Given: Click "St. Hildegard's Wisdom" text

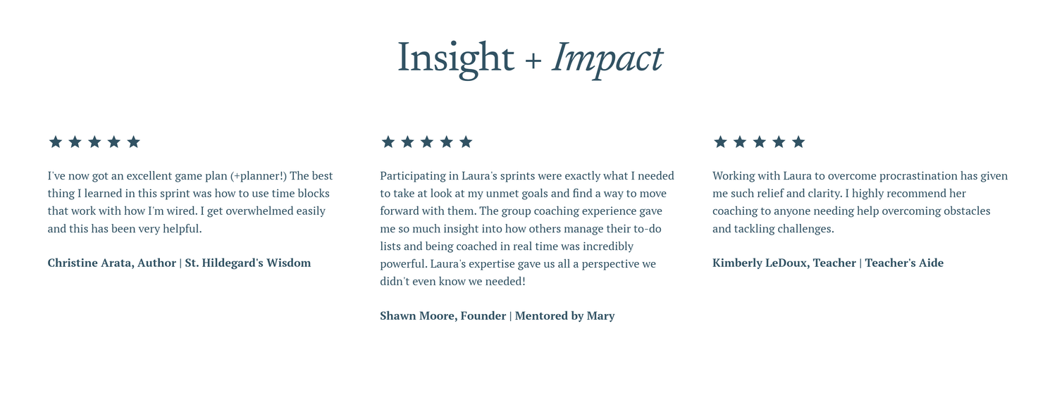Looking at the screenshot, I should (247, 263).
